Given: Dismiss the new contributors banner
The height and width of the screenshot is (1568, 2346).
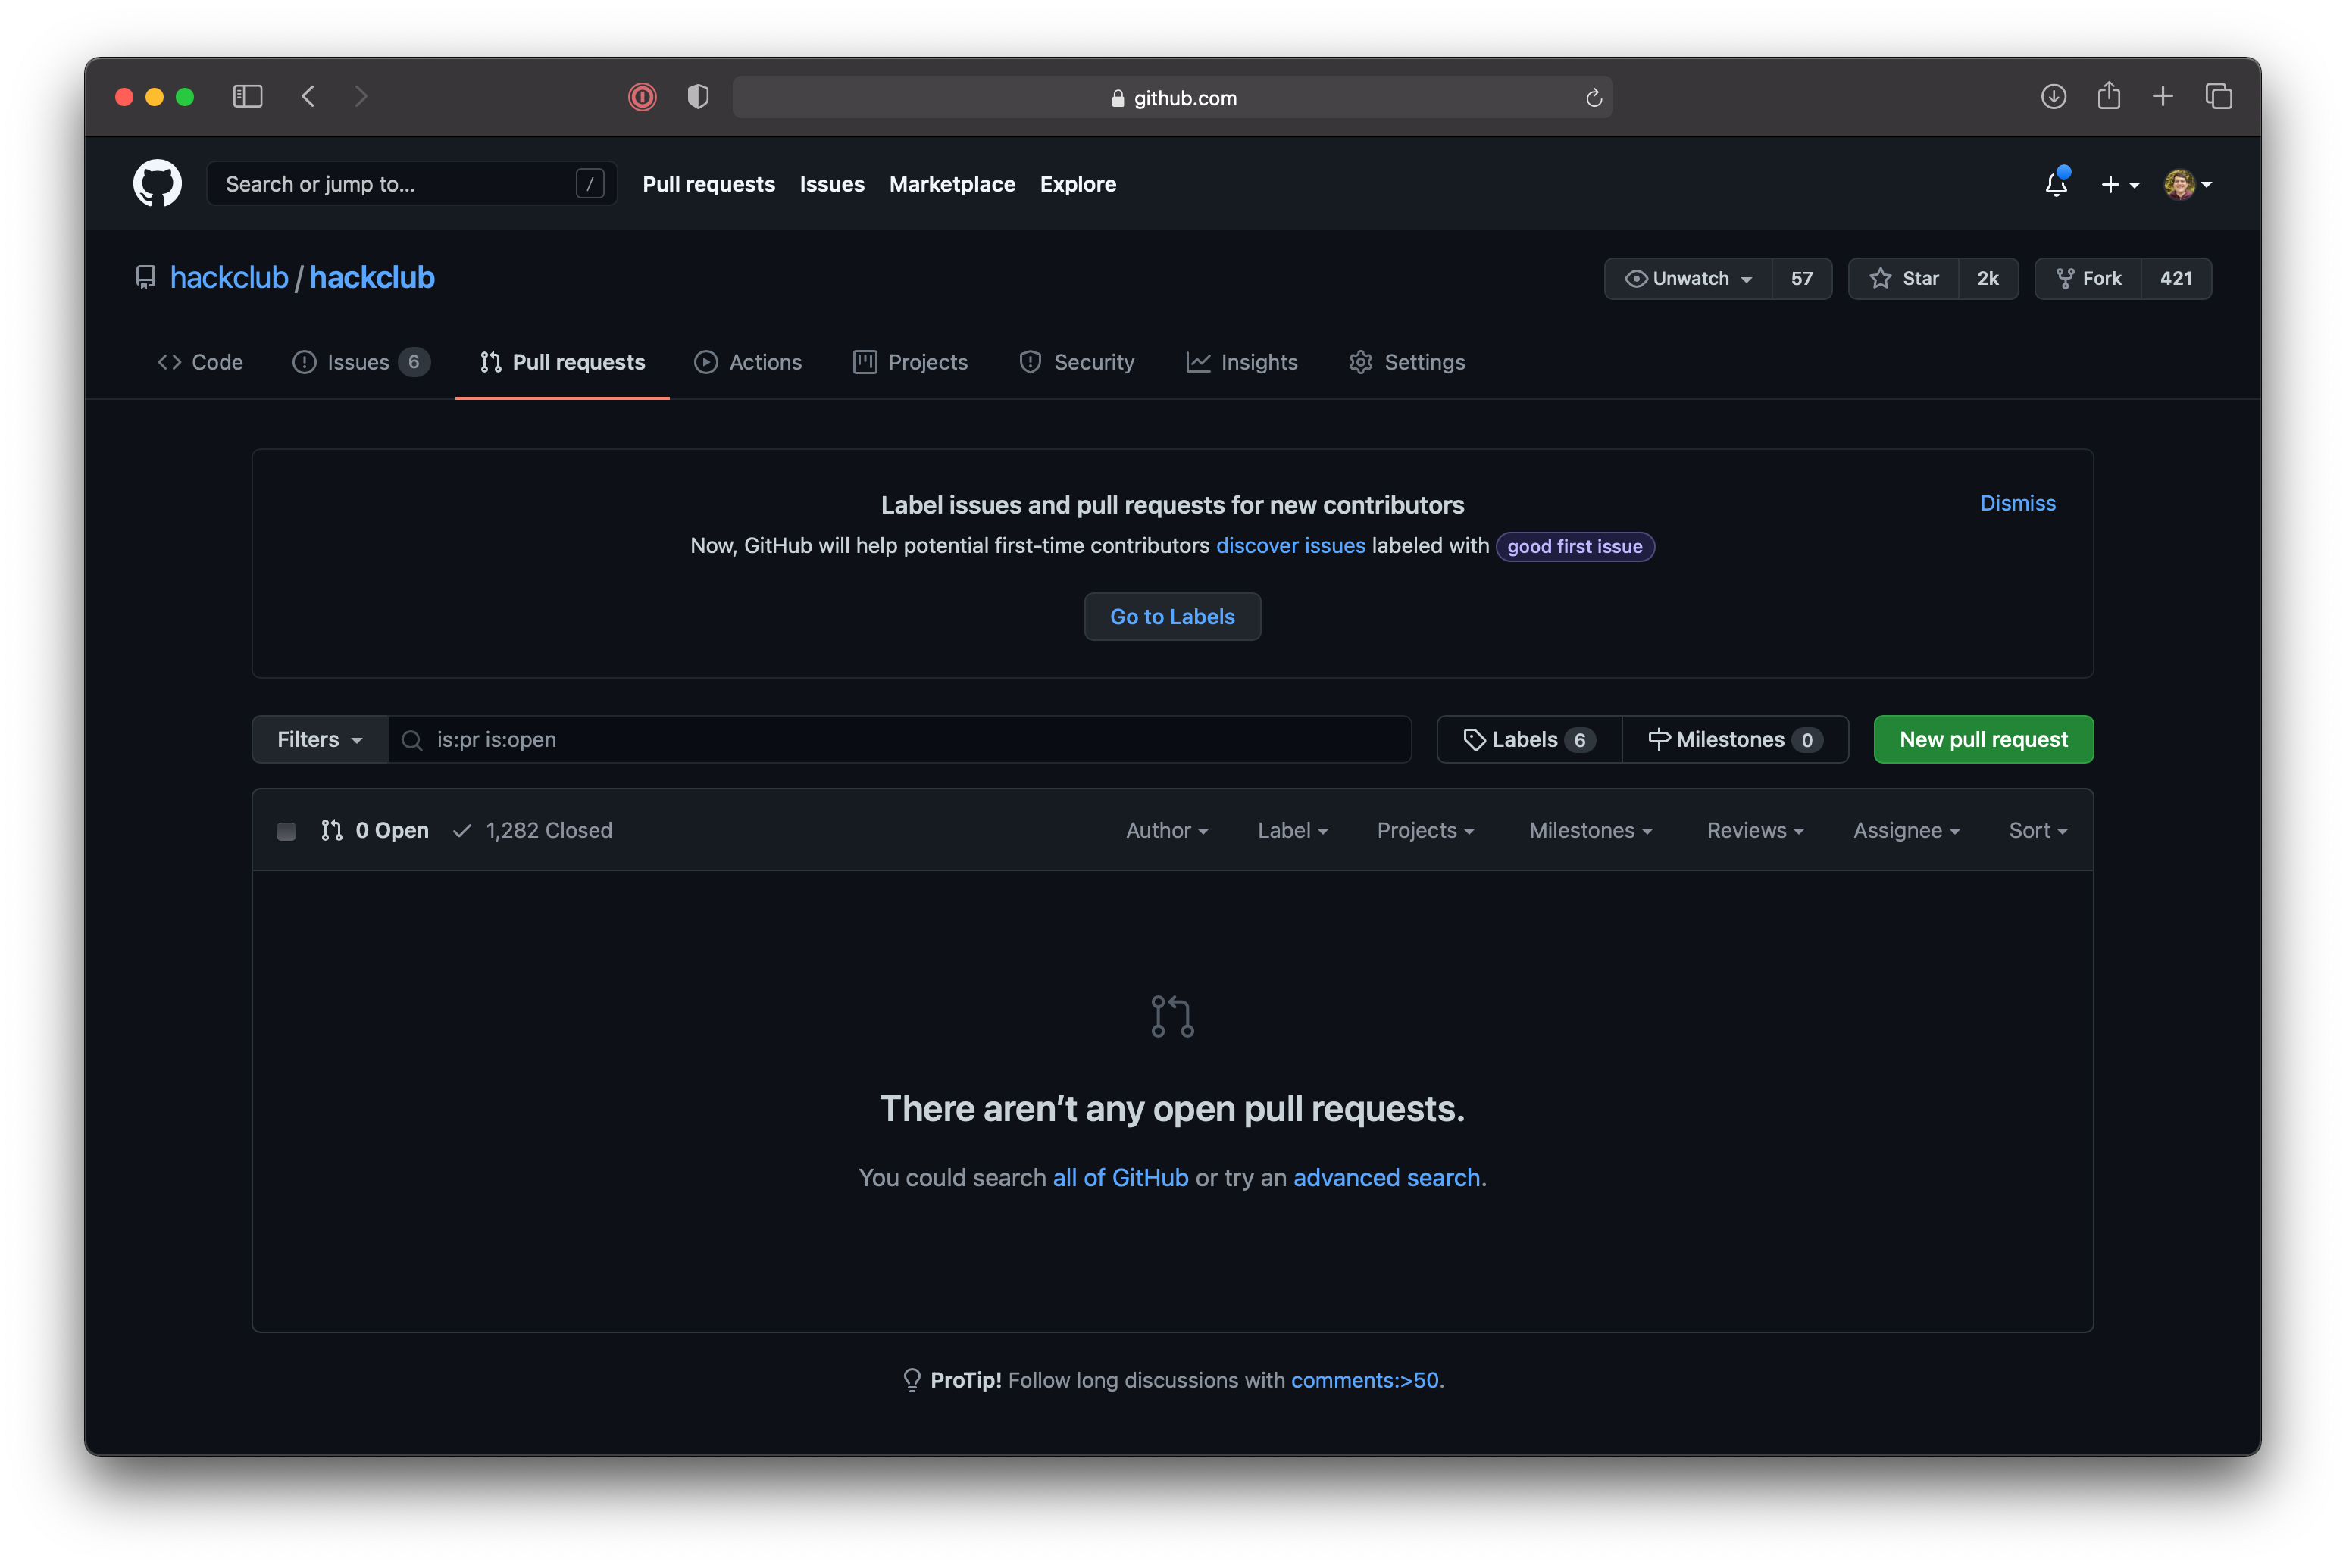Looking at the screenshot, I should pyautogui.click(x=2017, y=503).
